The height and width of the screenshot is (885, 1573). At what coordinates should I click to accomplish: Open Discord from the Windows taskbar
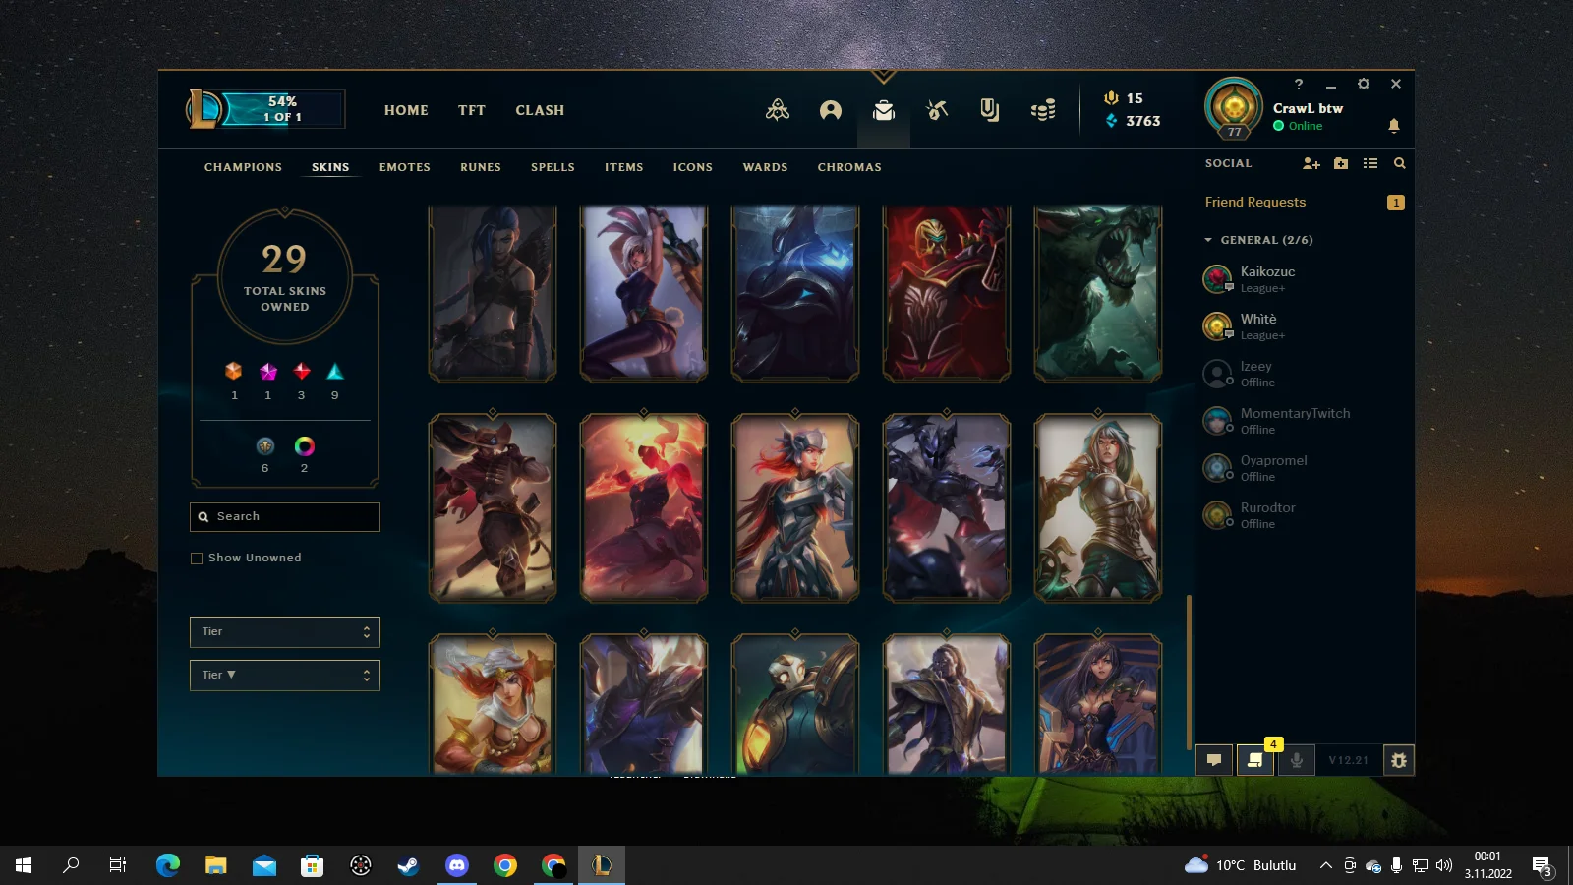point(457,865)
